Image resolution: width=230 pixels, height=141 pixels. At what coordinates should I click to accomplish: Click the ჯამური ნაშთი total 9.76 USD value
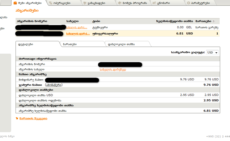[x=211, y=85]
